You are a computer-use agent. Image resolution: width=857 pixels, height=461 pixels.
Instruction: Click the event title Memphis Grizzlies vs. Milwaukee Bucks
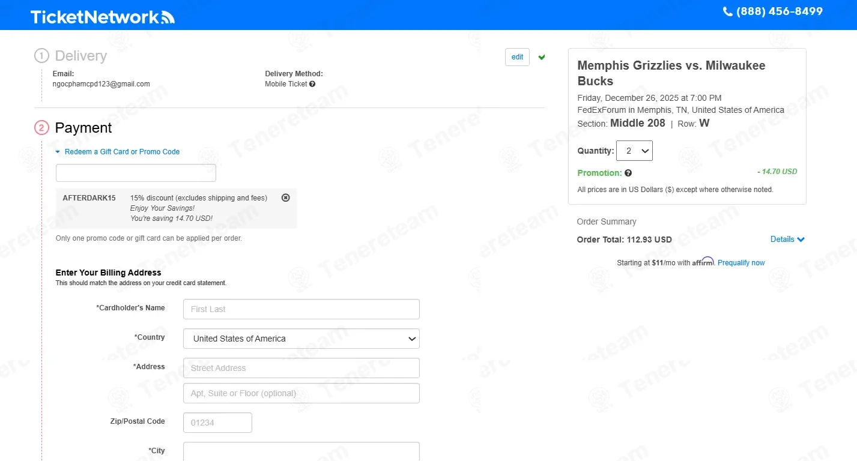671,73
